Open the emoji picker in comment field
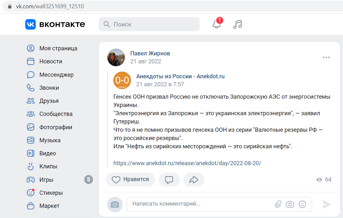The width and height of the screenshot is (343, 218). pyautogui.click(x=302, y=204)
